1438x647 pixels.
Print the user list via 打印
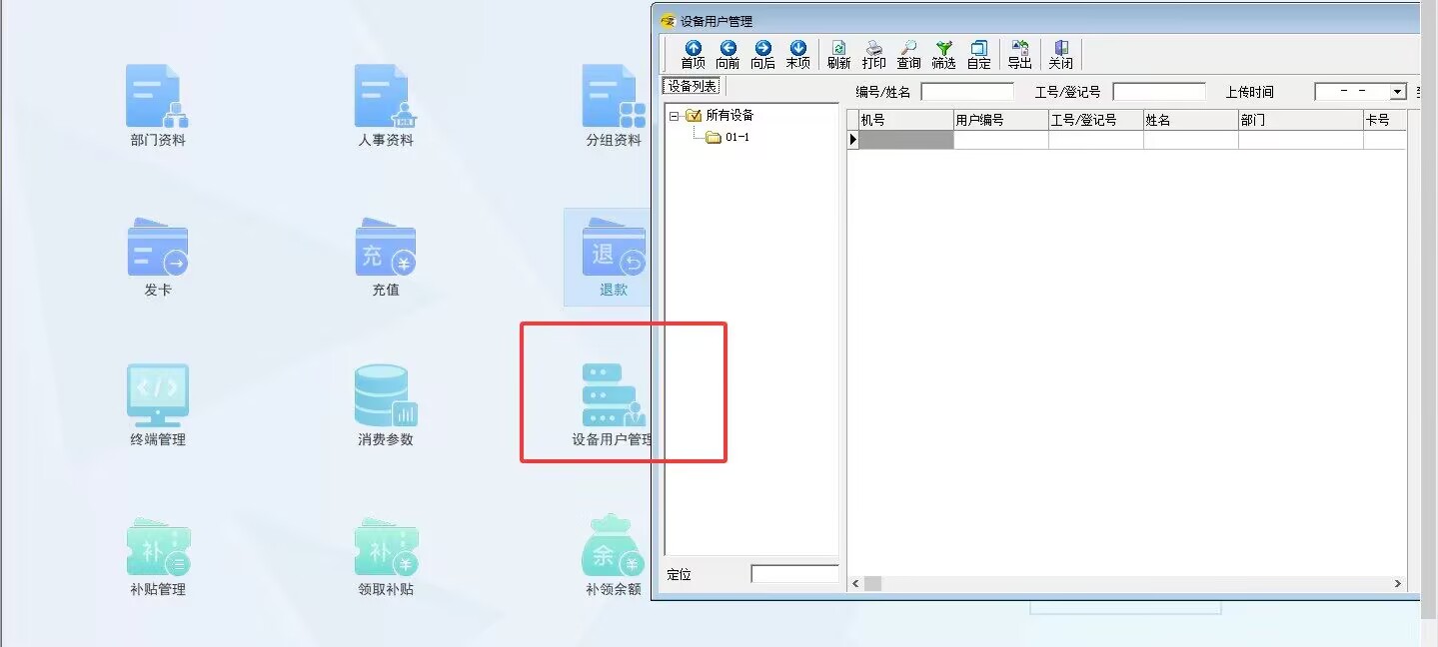[873, 54]
